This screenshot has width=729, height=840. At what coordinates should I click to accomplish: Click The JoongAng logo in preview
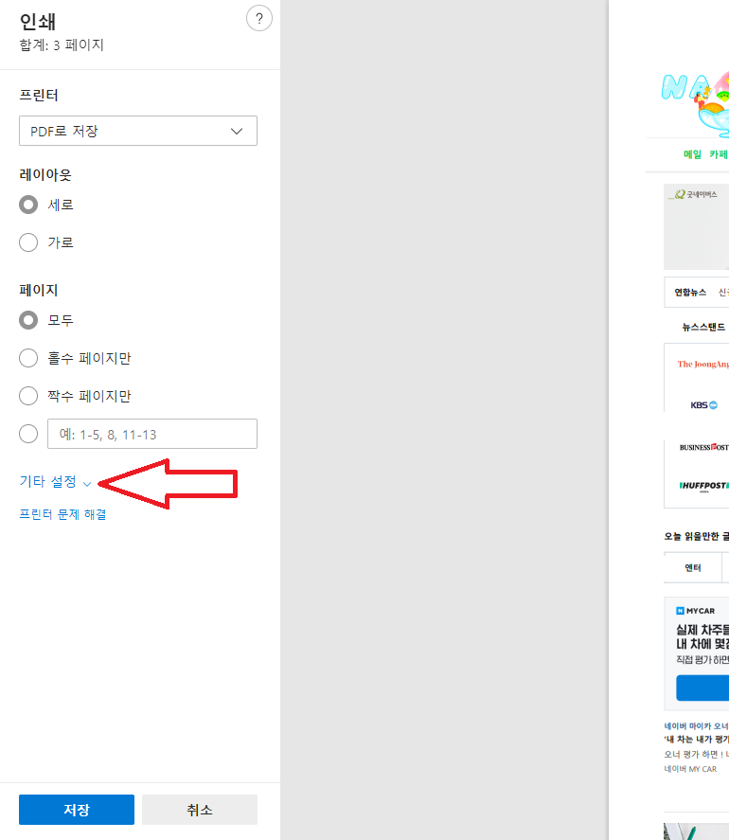click(x=702, y=365)
